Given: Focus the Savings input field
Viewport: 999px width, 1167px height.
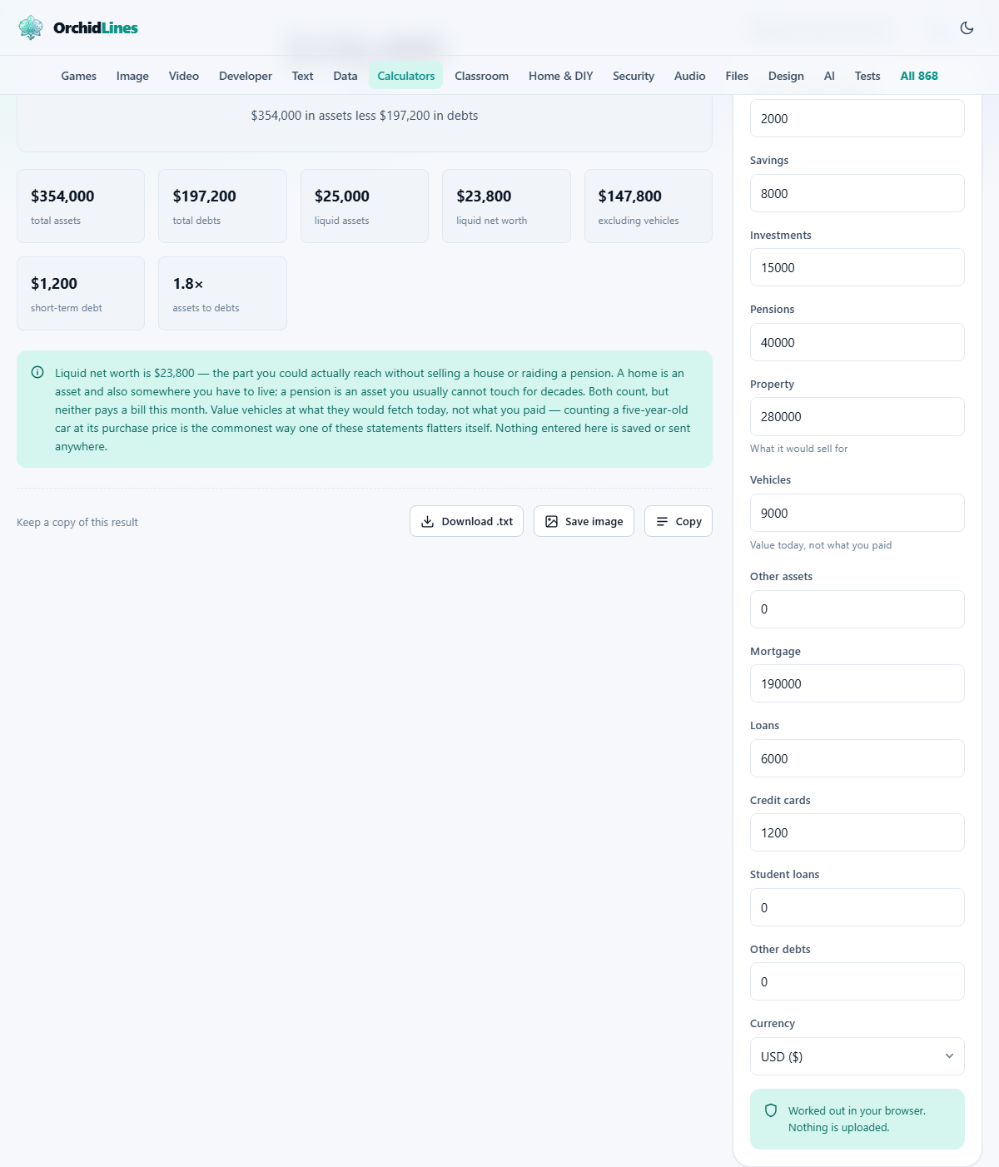Looking at the screenshot, I should (x=857, y=193).
